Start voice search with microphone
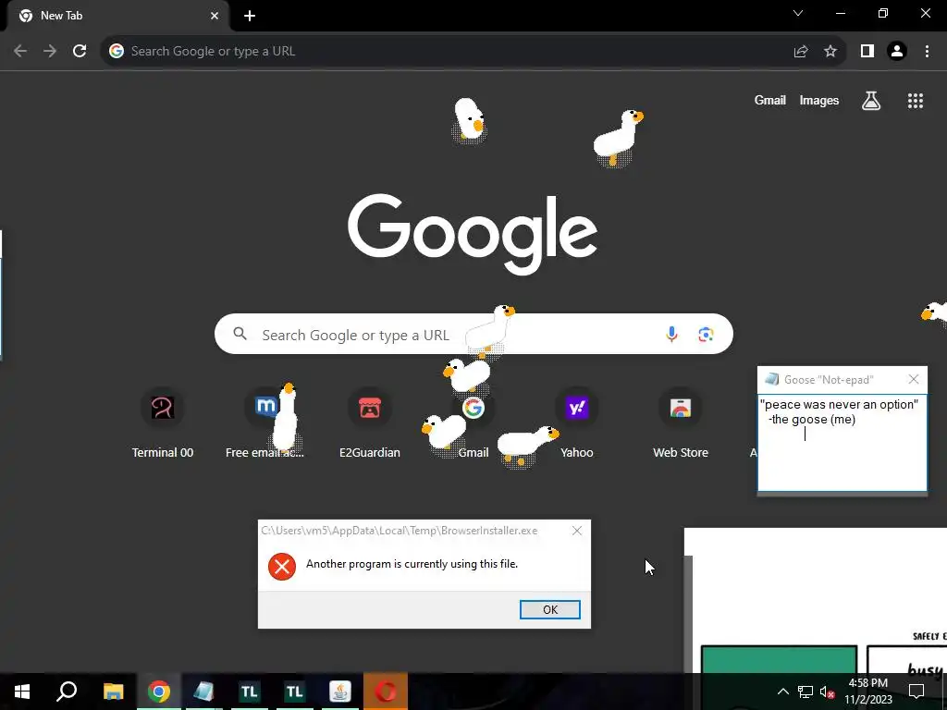Viewport: 947px width, 710px height. pos(671,334)
